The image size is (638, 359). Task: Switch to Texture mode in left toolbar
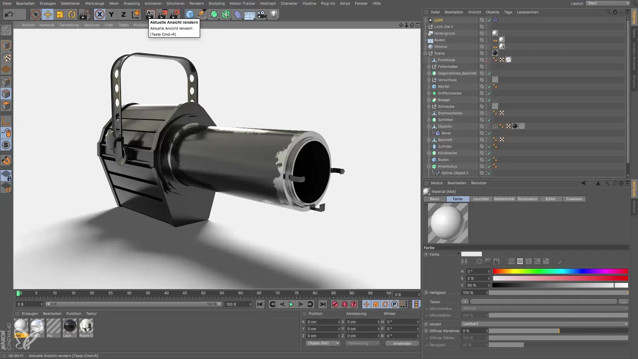point(6,58)
